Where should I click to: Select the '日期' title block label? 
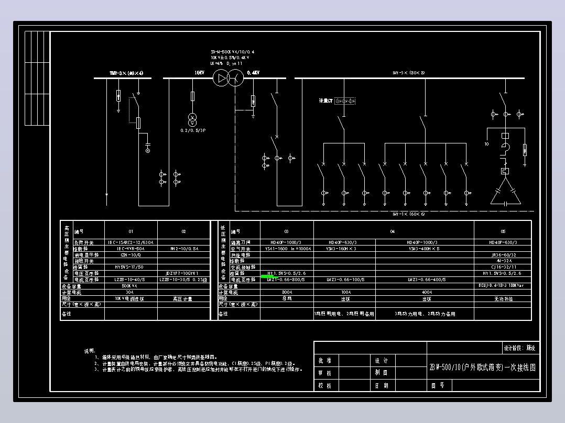[382, 385]
